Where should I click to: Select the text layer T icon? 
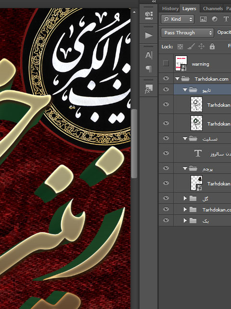(198, 153)
